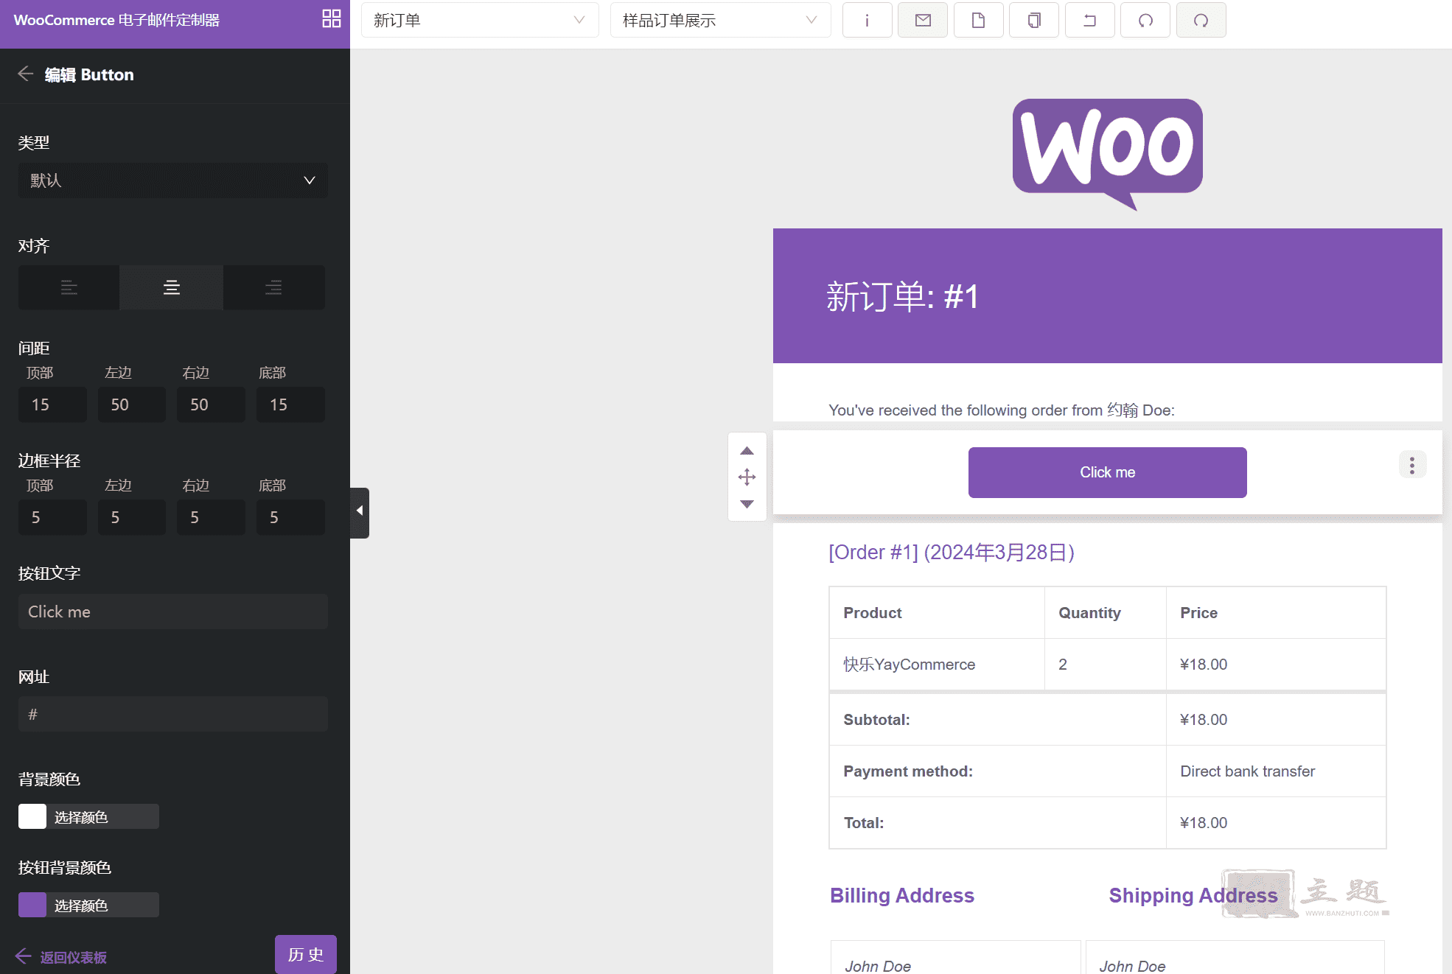Image resolution: width=1452 pixels, height=974 pixels.
Task: Open the 新订单 email type dropdown
Action: click(x=480, y=20)
